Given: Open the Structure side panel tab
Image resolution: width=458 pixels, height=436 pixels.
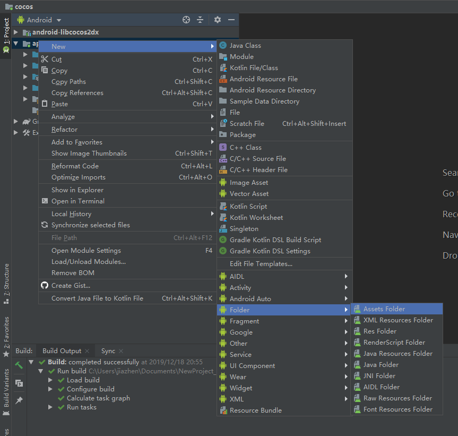Looking at the screenshot, I should click(x=6, y=283).
